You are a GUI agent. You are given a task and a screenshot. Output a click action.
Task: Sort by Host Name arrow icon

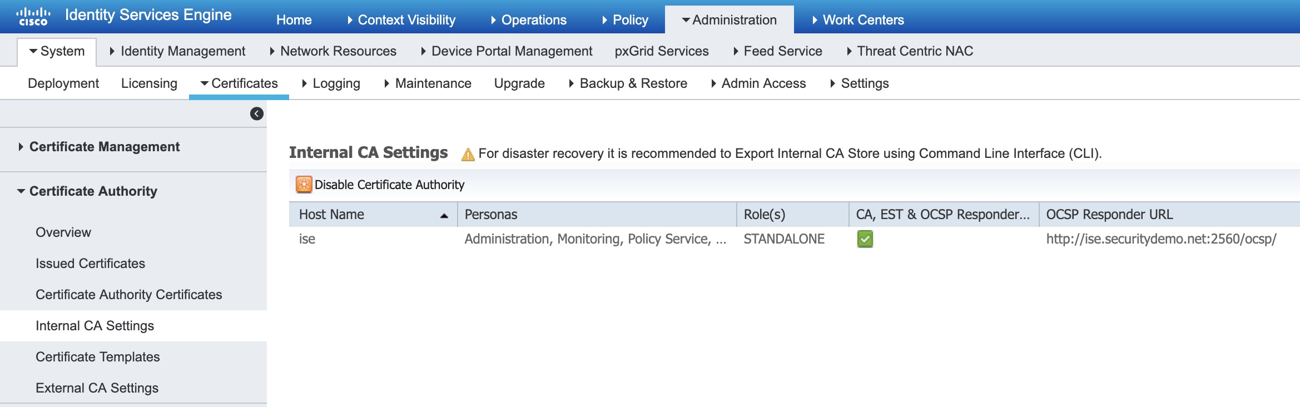pyautogui.click(x=444, y=216)
